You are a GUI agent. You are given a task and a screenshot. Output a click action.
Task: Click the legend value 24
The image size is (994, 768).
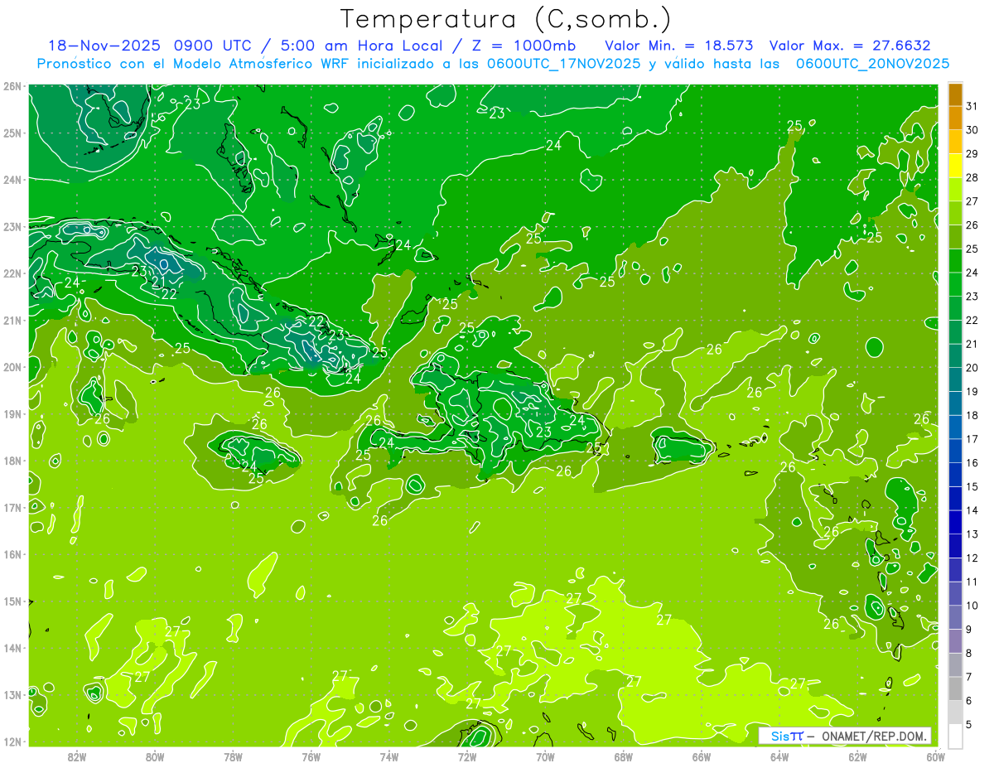coord(972,273)
